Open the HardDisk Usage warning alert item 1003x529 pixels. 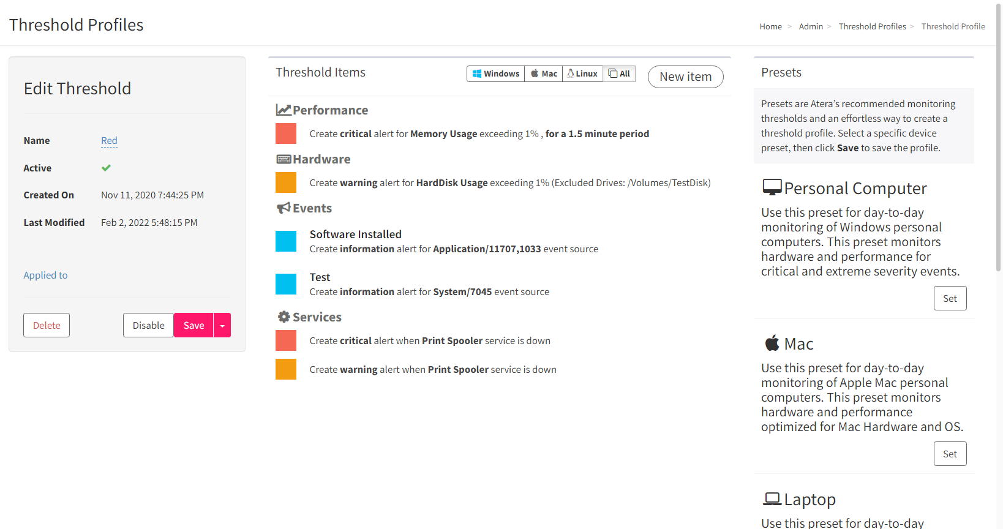click(510, 182)
